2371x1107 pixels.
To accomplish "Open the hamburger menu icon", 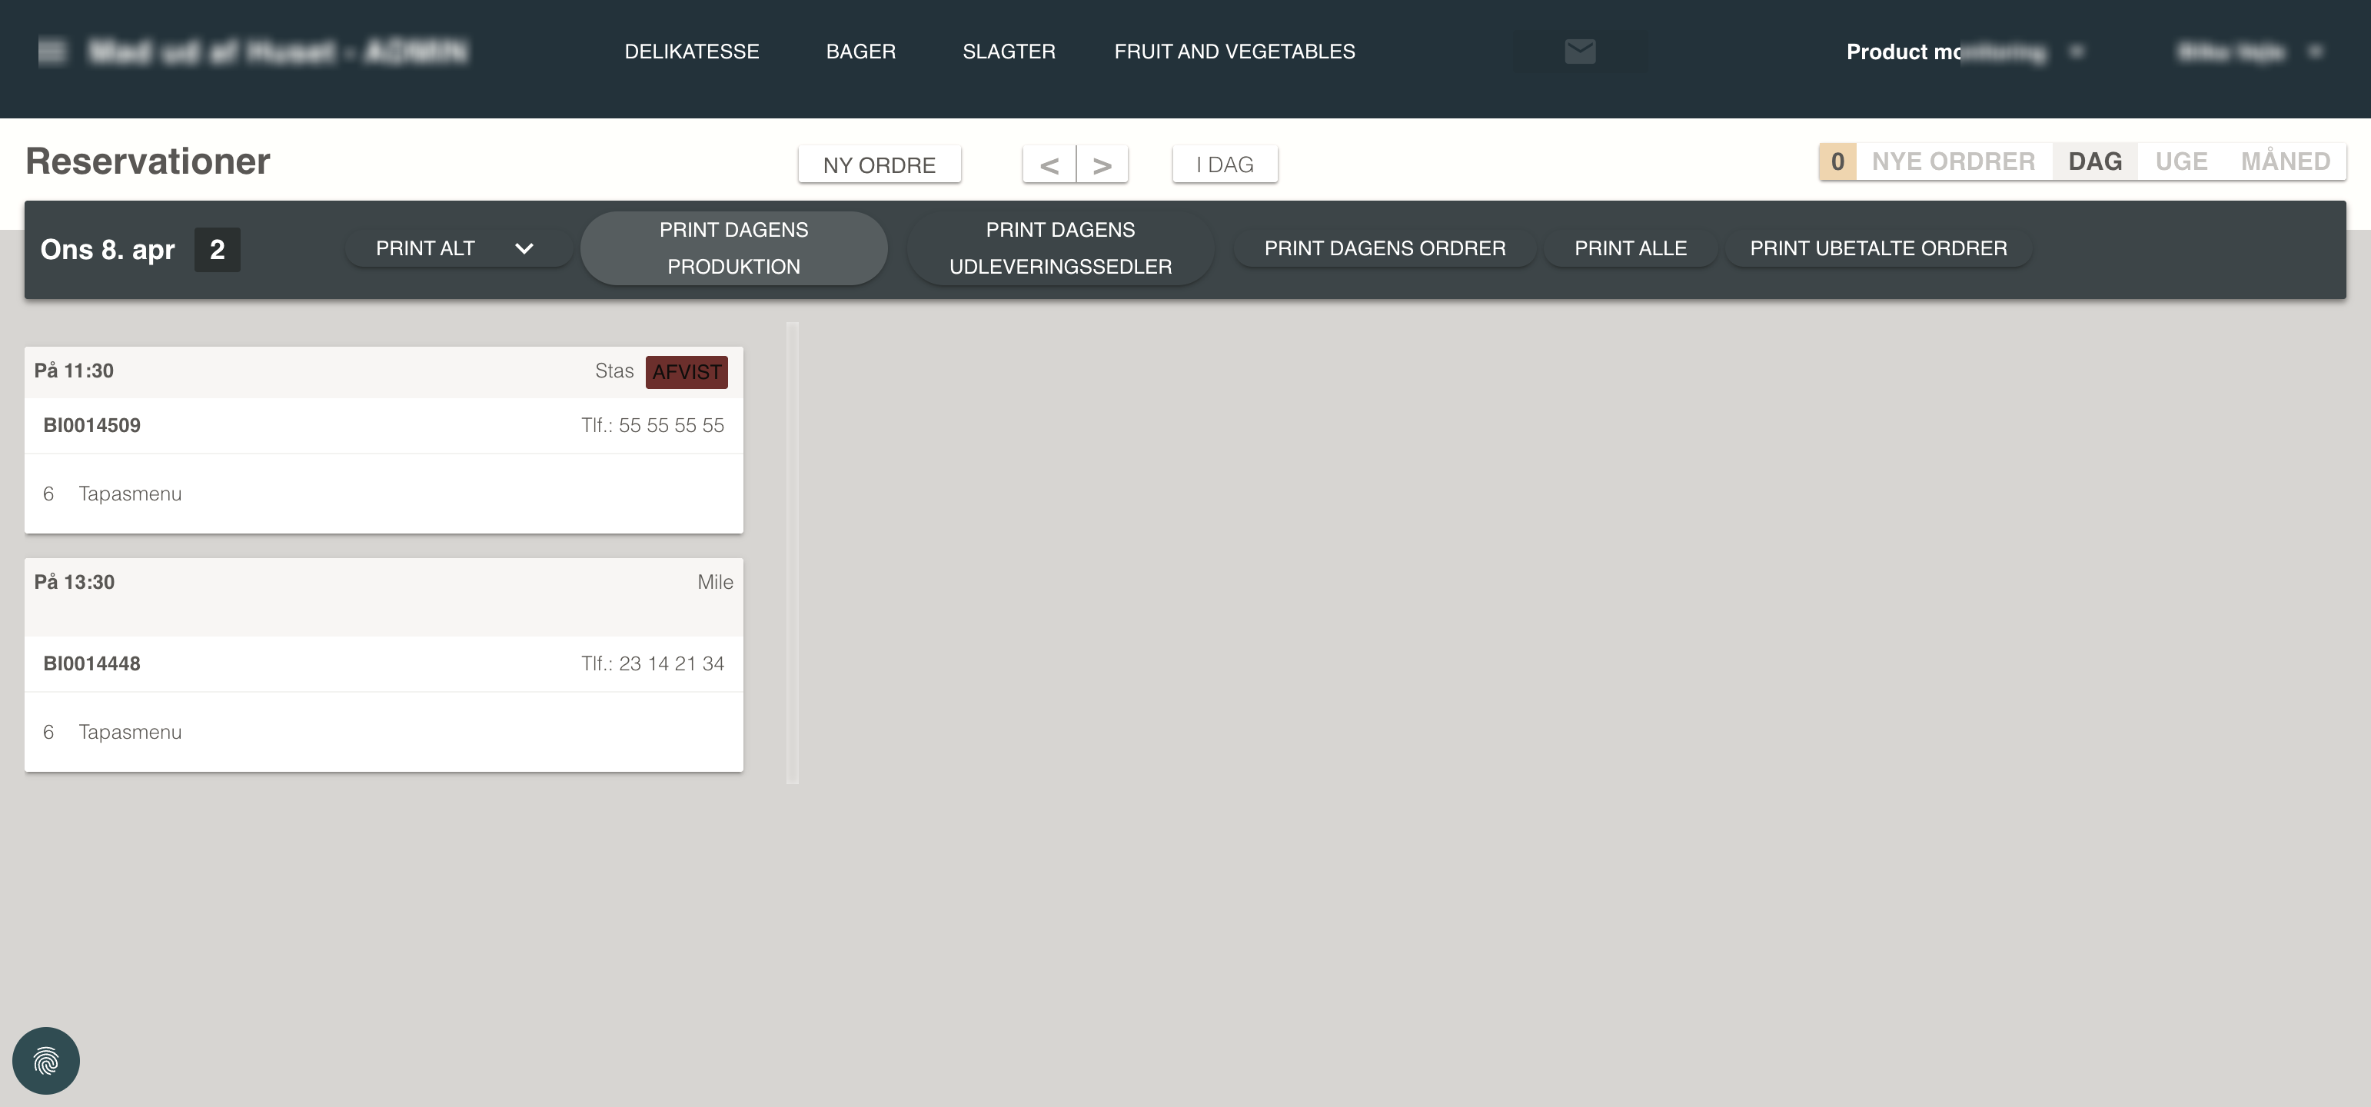I will [52, 52].
